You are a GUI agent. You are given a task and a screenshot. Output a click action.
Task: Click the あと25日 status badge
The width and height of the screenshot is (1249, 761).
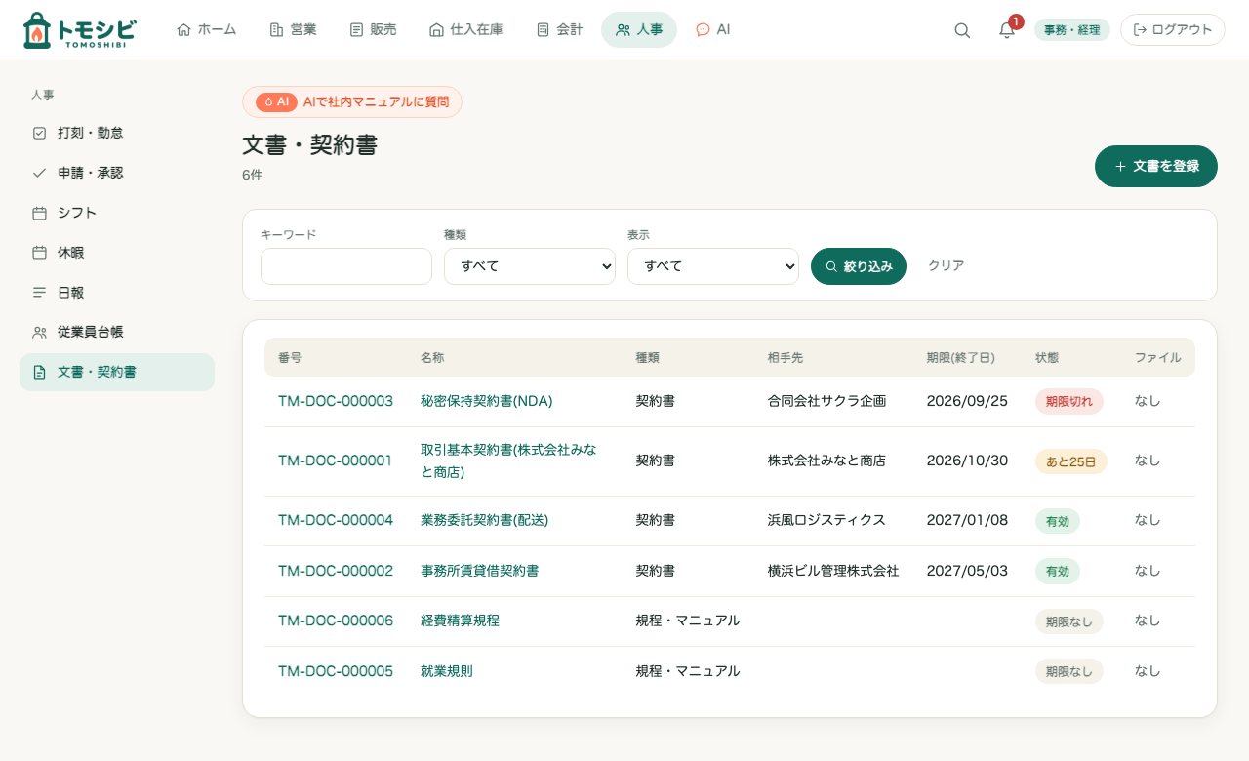pyautogui.click(x=1071, y=461)
